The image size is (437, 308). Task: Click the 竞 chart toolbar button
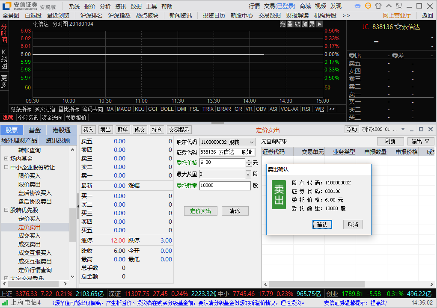[x=282, y=24]
